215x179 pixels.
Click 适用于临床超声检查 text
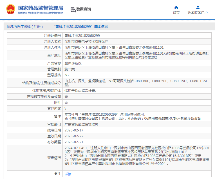pos(80,91)
